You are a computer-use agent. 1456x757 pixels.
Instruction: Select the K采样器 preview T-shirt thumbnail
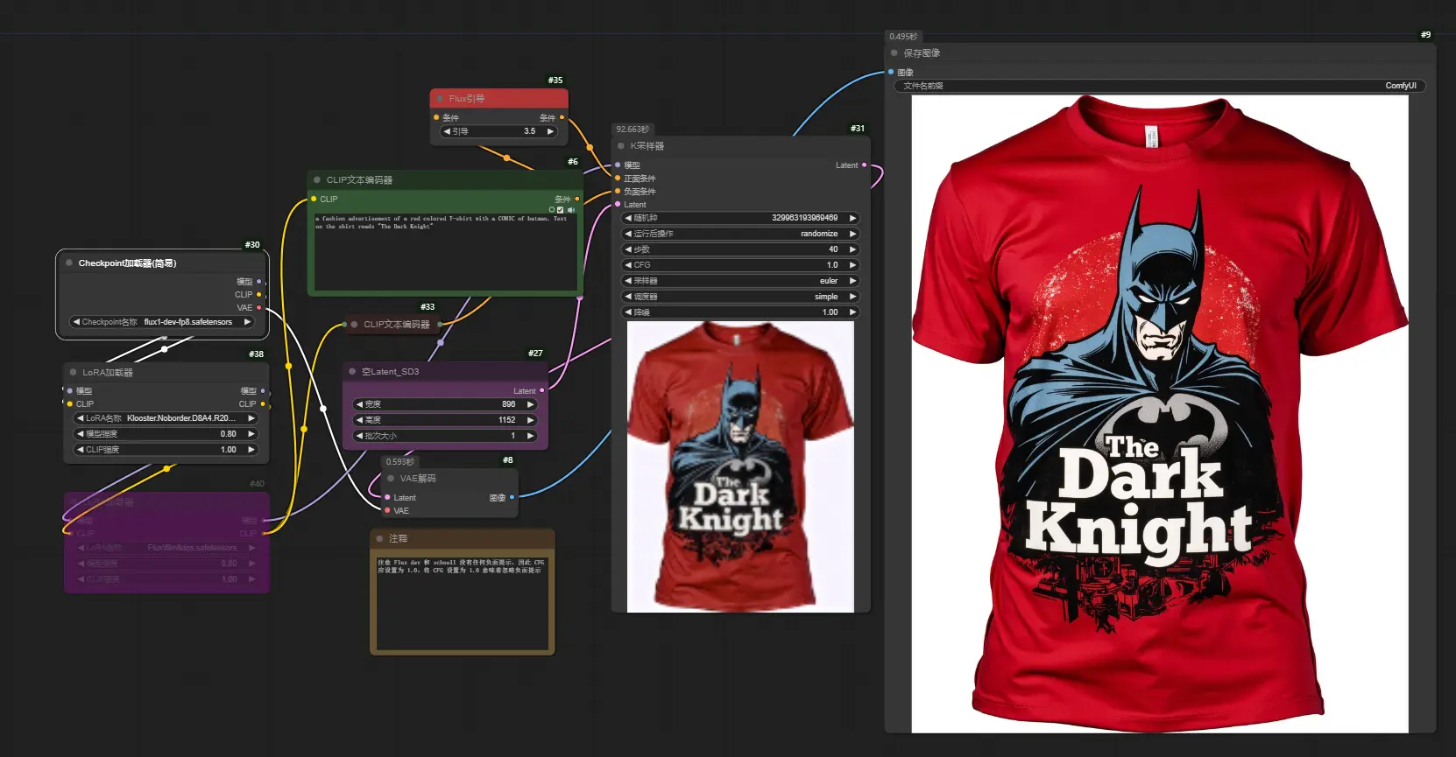coord(740,466)
